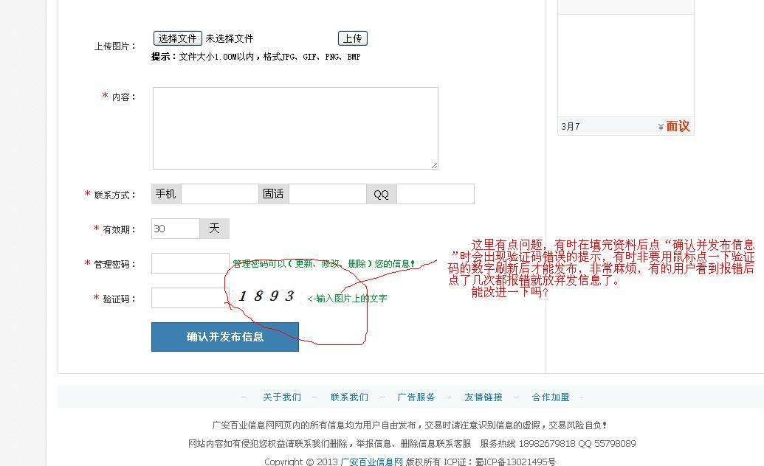
Task: Click the red 面议 price in sidebar
Action: point(678,126)
